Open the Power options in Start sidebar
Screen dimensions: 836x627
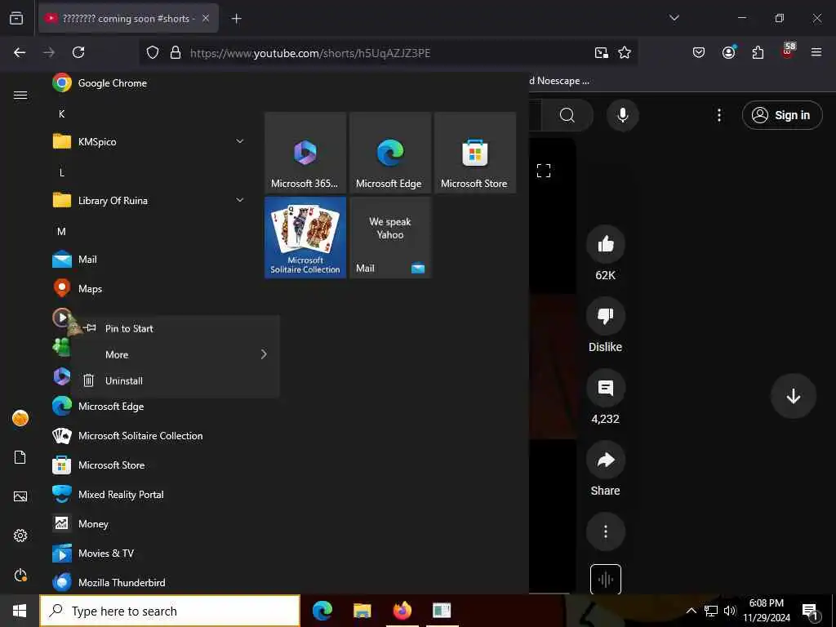(x=20, y=576)
